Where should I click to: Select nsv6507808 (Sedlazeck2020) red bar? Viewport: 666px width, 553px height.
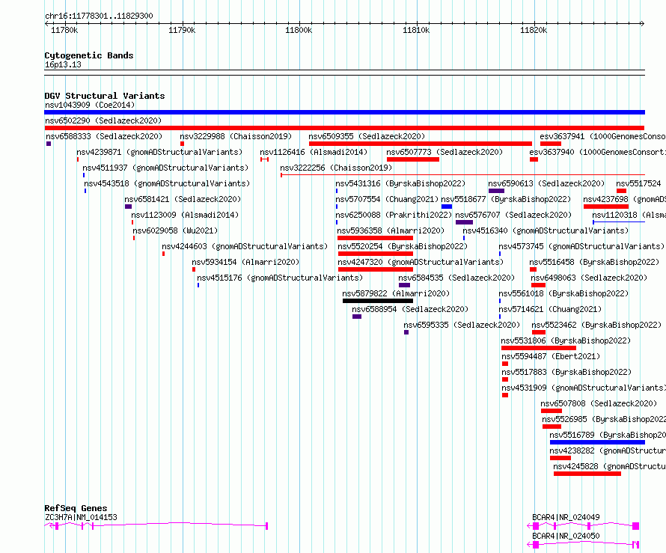[x=552, y=411]
